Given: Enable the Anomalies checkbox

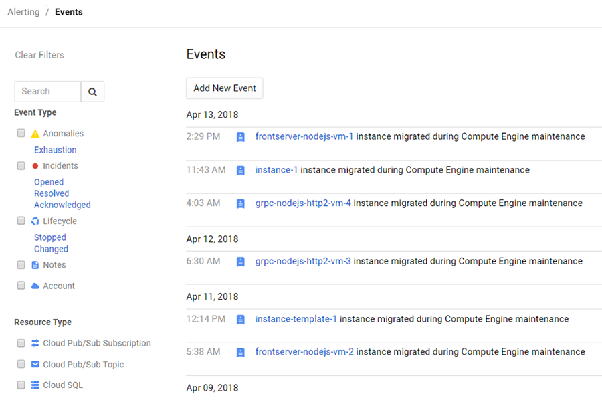Looking at the screenshot, I should [x=21, y=133].
